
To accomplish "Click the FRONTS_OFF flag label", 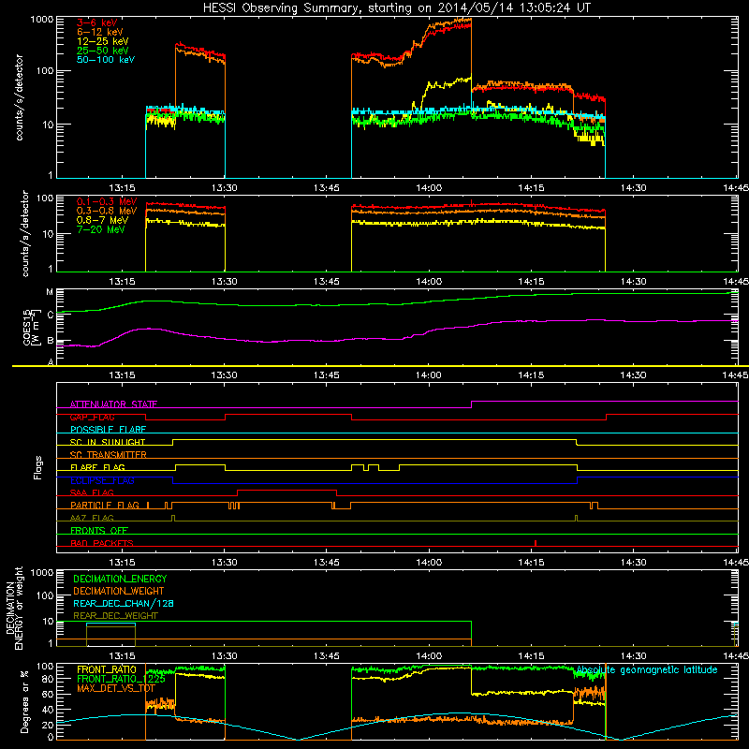I will coord(99,531).
